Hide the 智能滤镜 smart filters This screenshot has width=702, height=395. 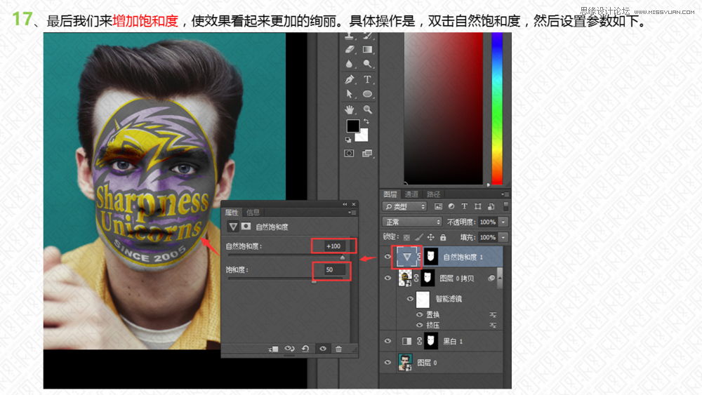click(410, 299)
